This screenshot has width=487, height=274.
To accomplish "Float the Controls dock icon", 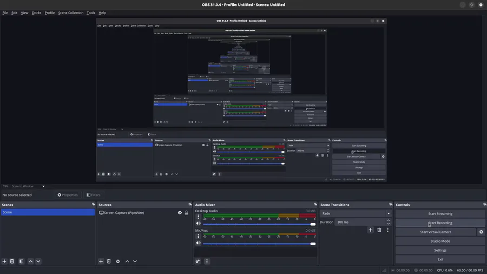I will point(484,204).
